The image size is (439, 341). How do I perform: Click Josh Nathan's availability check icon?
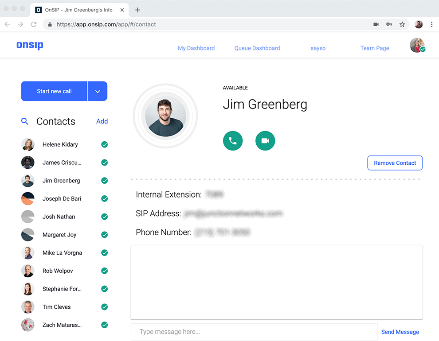click(x=105, y=217)
